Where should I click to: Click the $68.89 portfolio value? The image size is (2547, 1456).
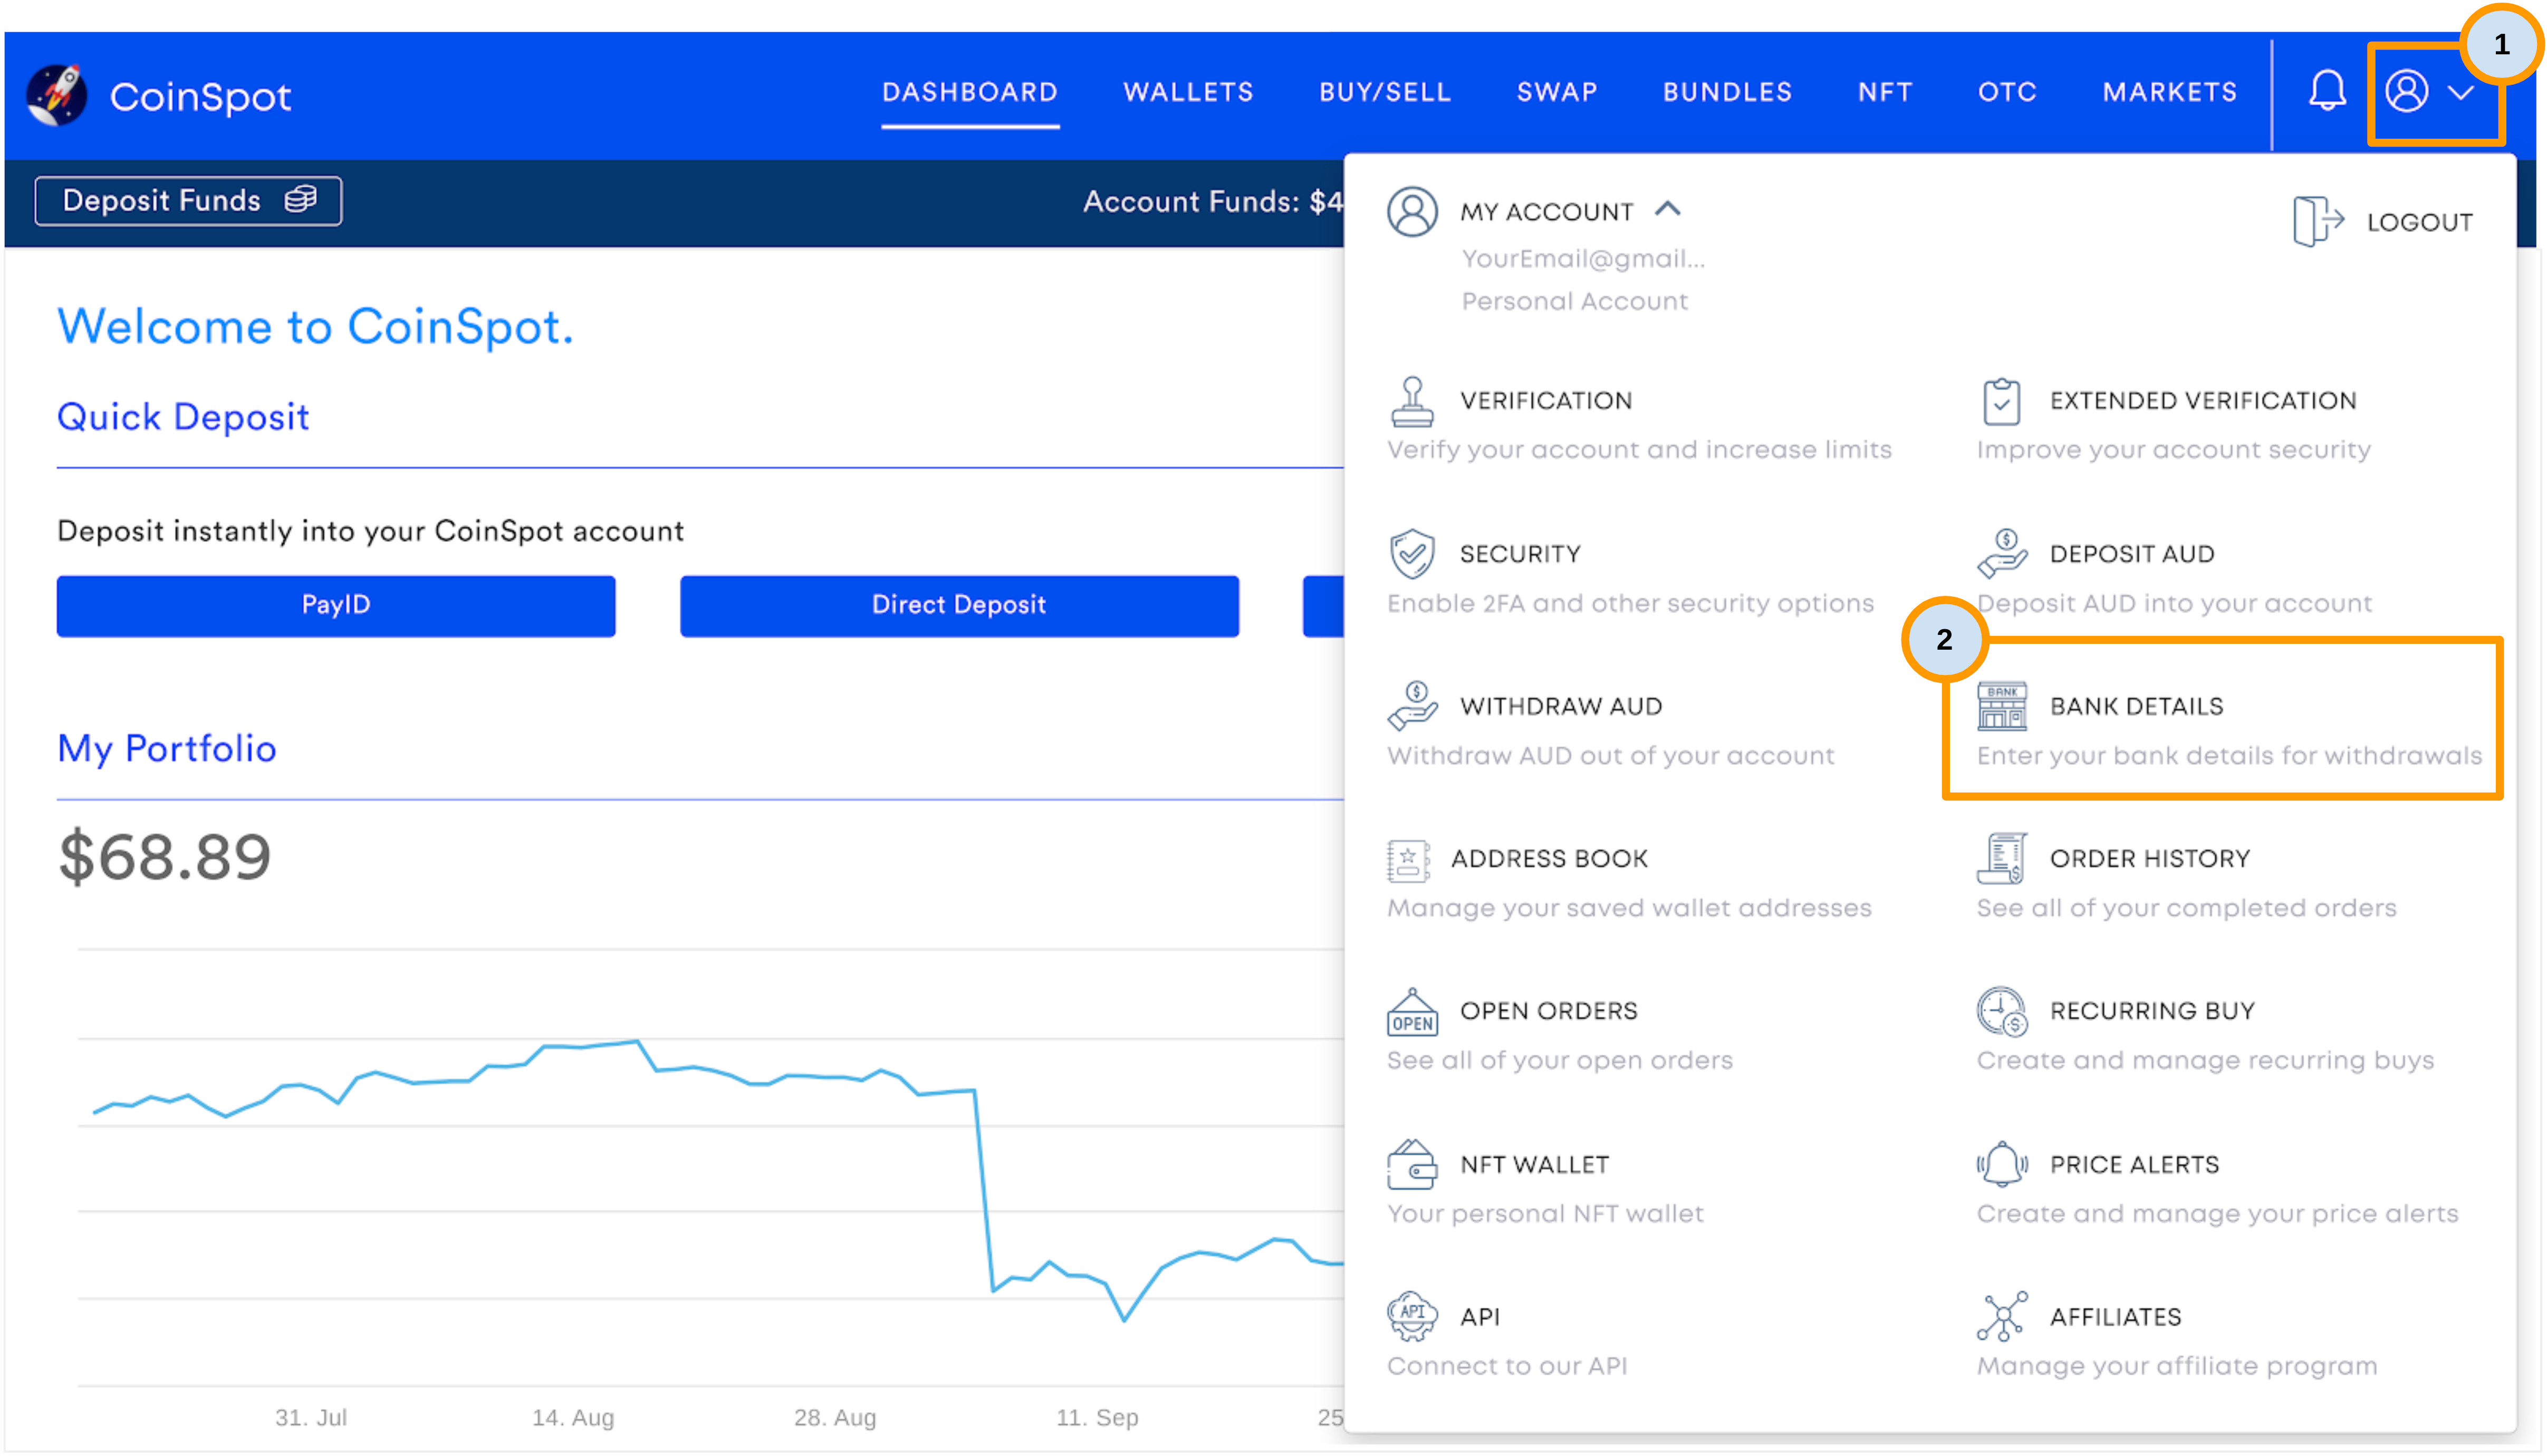tap(165, 856)
